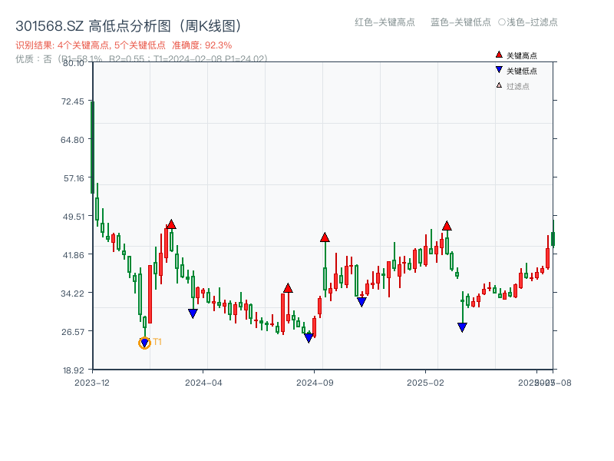Click the 2024-09 date axis label
This screenshot has height=461, width=614.
(315, 380)
